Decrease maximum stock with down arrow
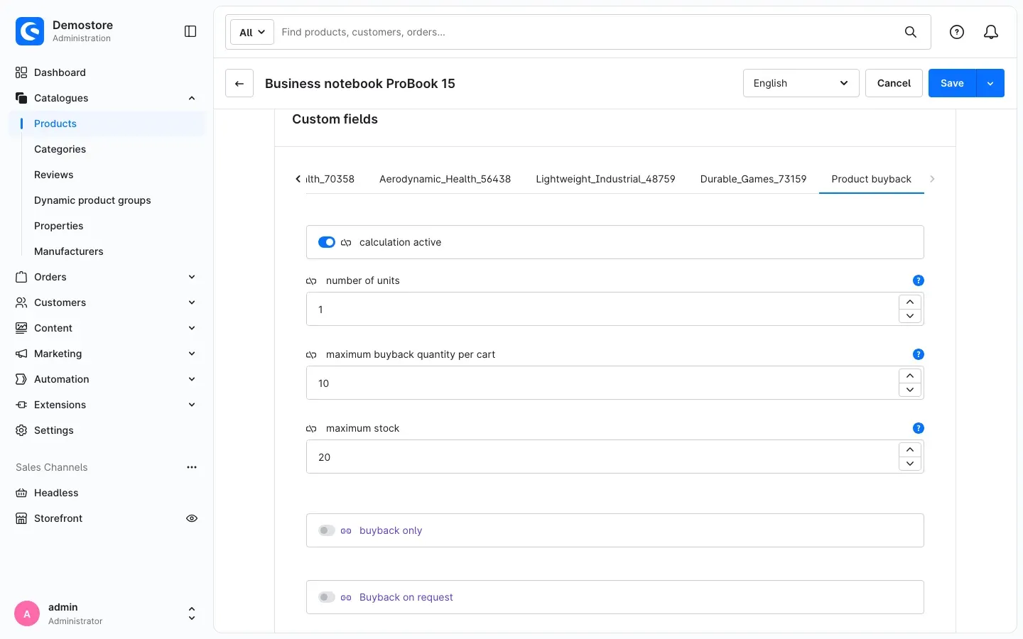Viewport: 1023px width, 639px height. (910, 464)
